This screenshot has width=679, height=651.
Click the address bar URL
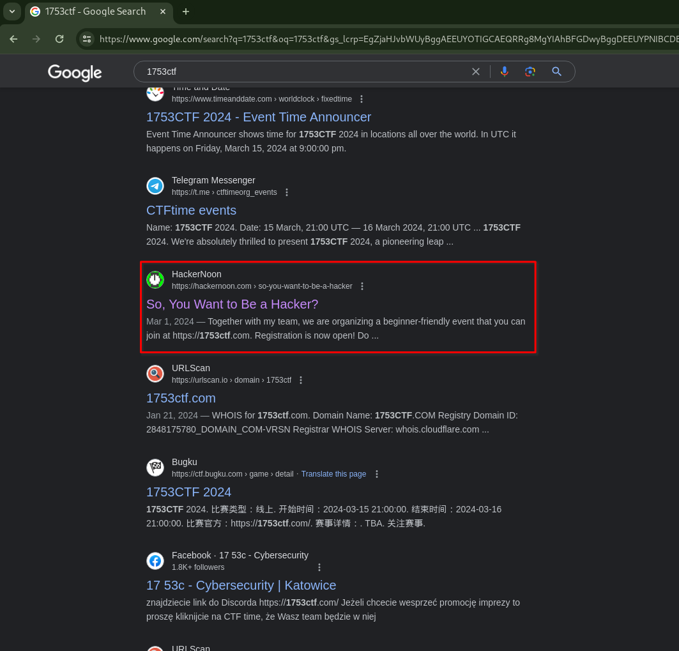(x=388, y=39)
